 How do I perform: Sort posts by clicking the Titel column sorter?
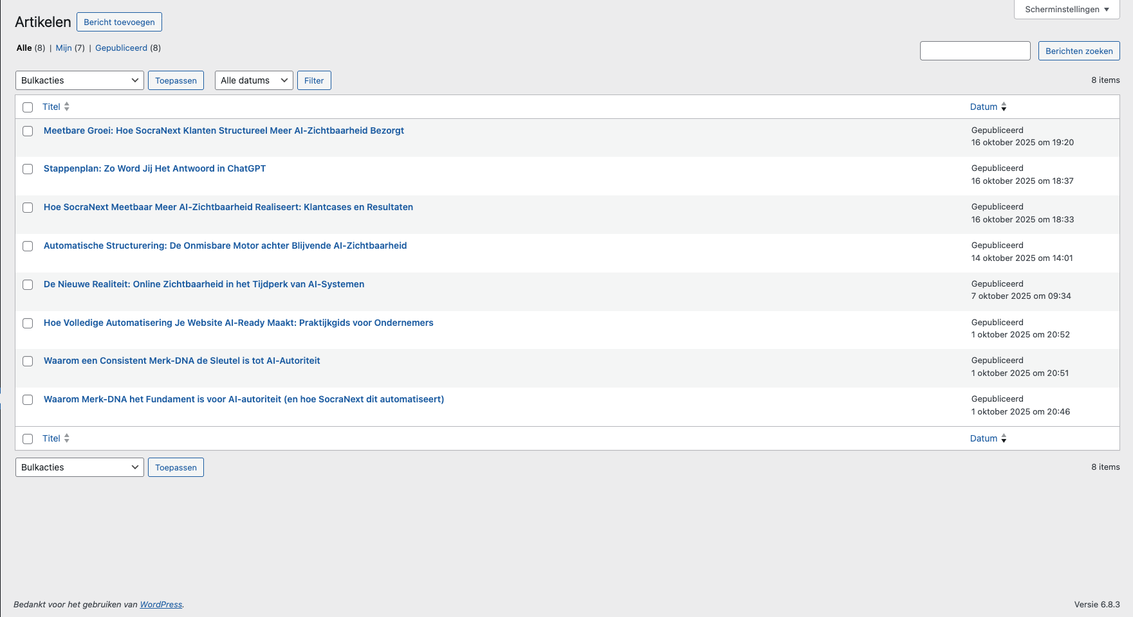pyautogui.click(x=51, y=107)
